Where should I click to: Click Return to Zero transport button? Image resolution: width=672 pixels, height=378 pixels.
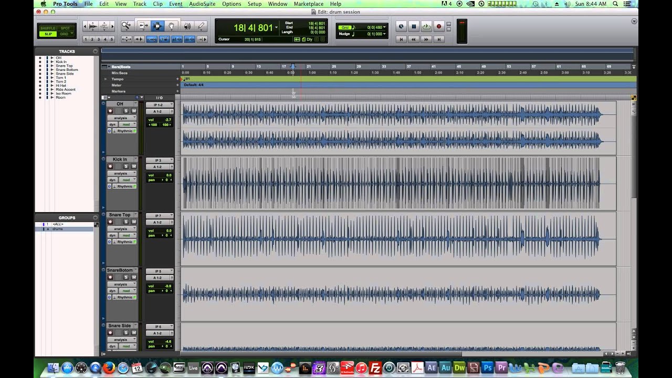click(401, 39)
